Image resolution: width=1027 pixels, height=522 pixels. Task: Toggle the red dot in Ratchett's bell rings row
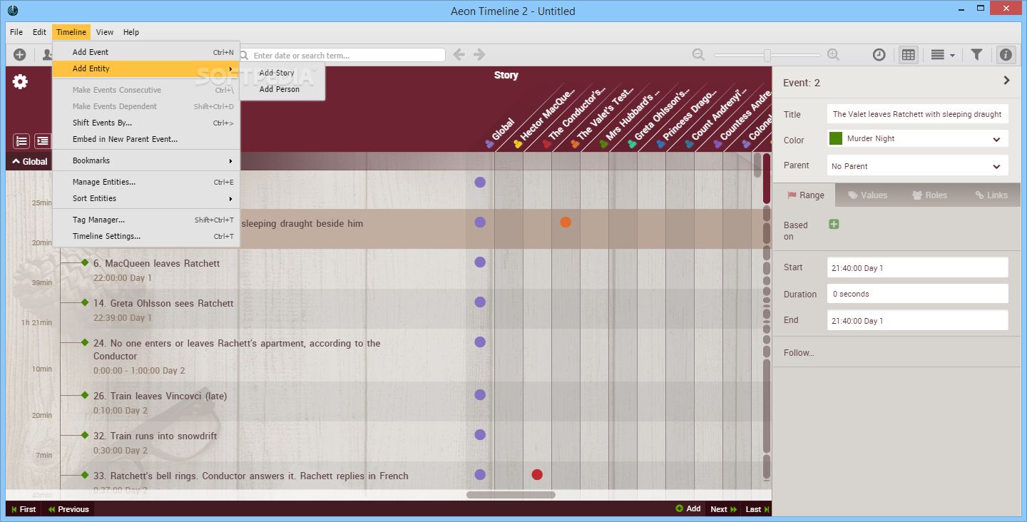[x=537, y=474]
